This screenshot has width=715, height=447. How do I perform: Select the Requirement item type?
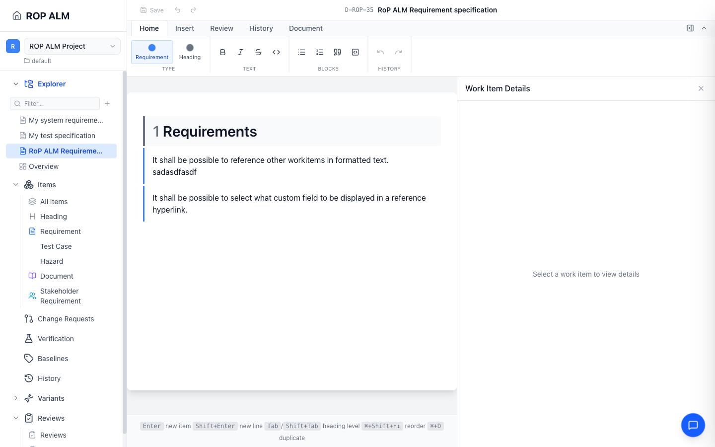152,52
